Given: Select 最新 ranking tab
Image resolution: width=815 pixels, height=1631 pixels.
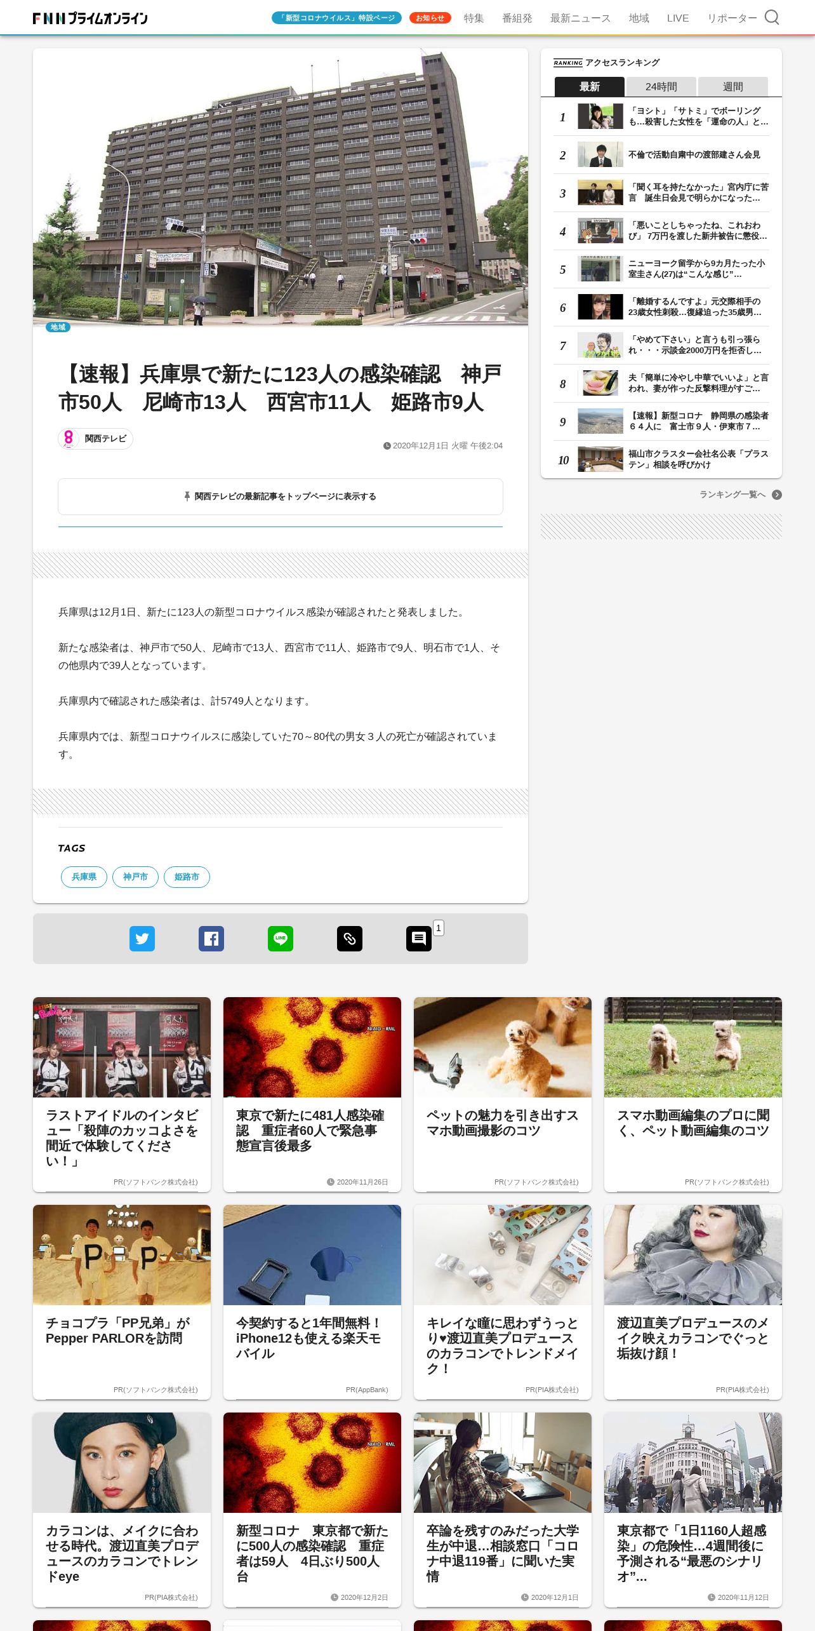Looking at the screenshot, I should [x=590, y=86].
